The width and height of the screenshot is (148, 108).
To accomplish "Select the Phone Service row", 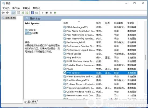I will point(100,54).
